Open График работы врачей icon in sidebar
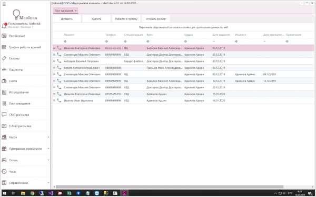This screenshot has height=197, width=316. click(x=4, y=47)
